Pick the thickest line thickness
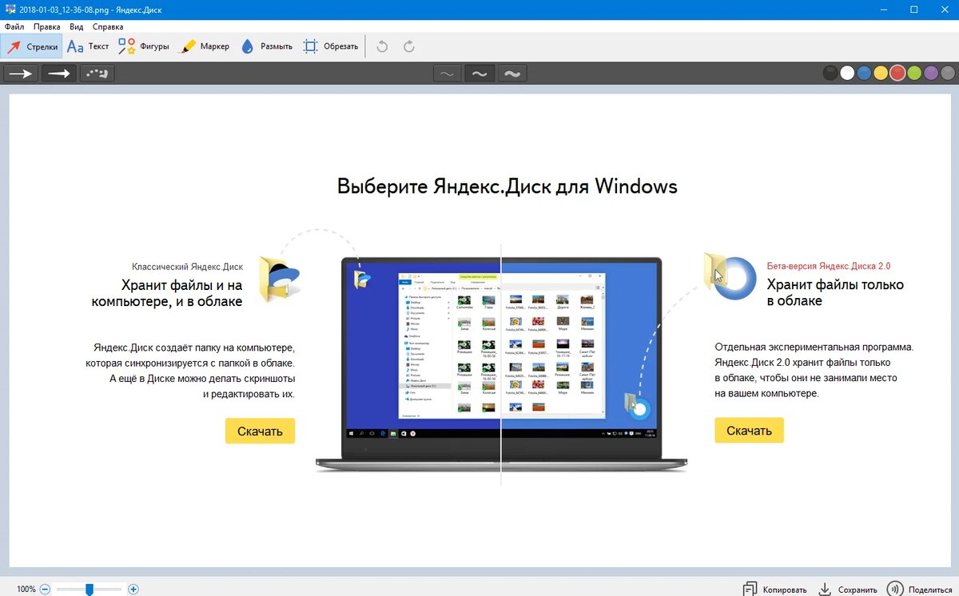 [512, 74]
